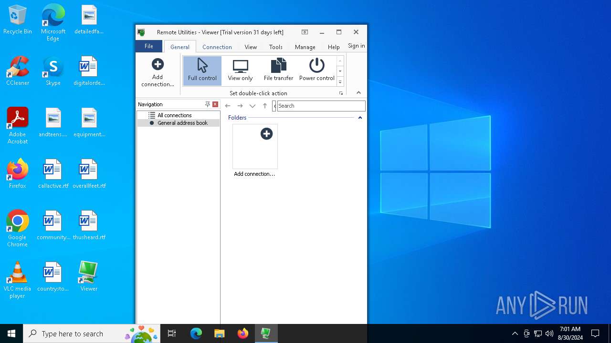This screenshot has width=611, height=343.
Task: Select the countrysto... document icon
Action: point(53,277)
